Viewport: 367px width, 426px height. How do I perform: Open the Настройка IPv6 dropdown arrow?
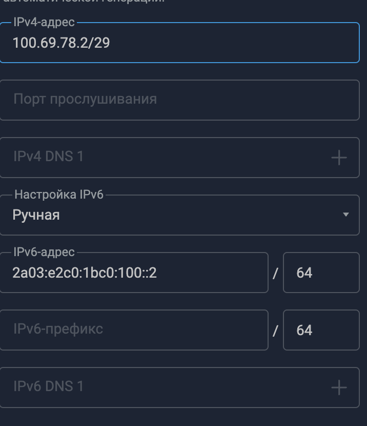(x=345, y=215)
